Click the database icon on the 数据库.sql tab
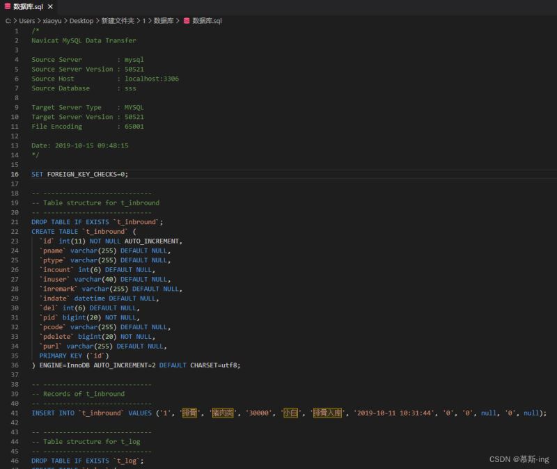Viewport: 557px width, 469px height. 7,6
